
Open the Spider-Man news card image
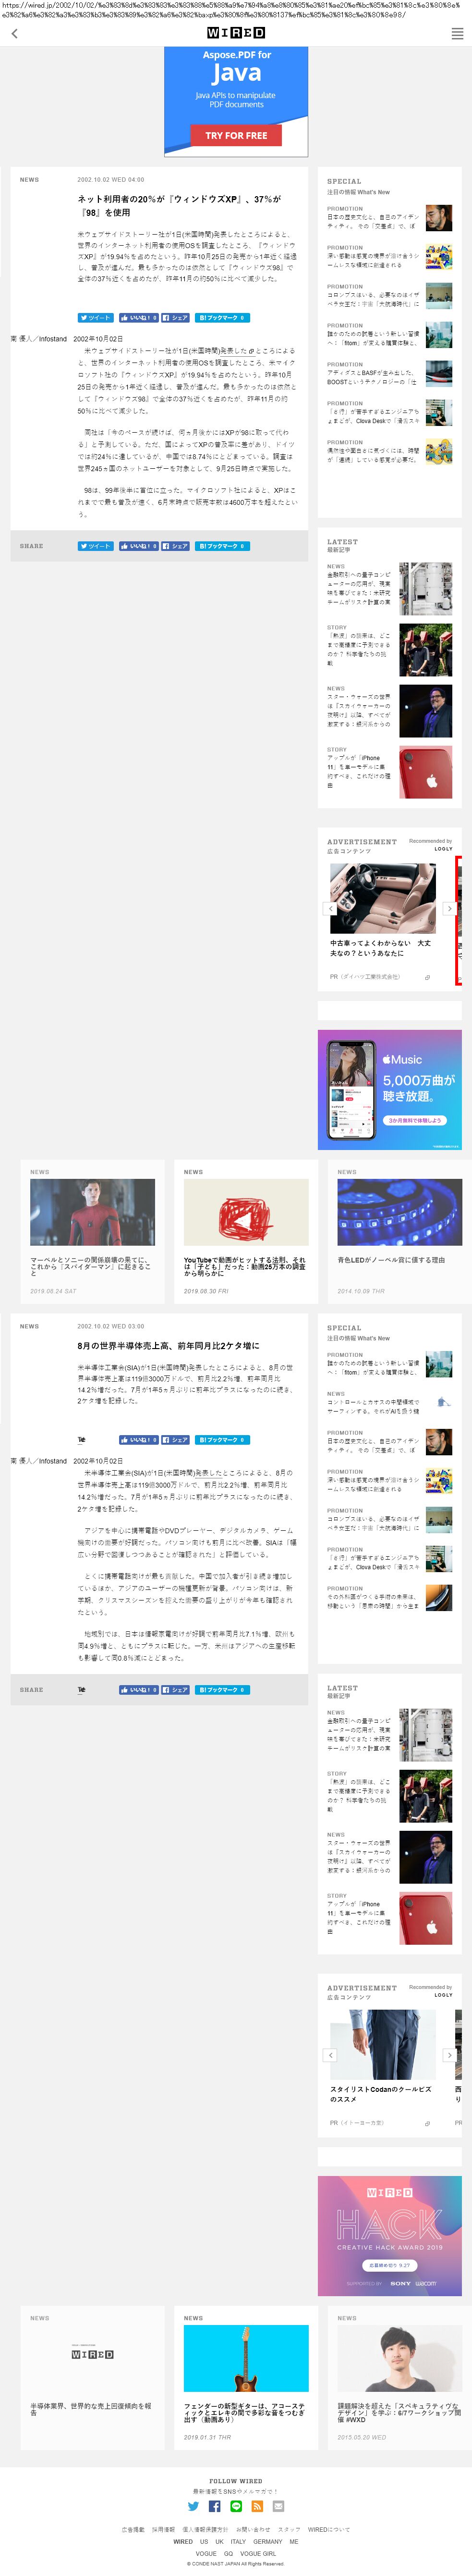(92, 1211)
